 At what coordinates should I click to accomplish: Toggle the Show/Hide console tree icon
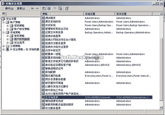pos(49,8)
